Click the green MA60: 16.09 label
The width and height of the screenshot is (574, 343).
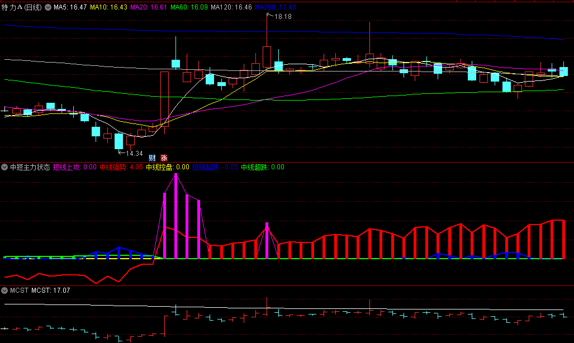(189, 7)
